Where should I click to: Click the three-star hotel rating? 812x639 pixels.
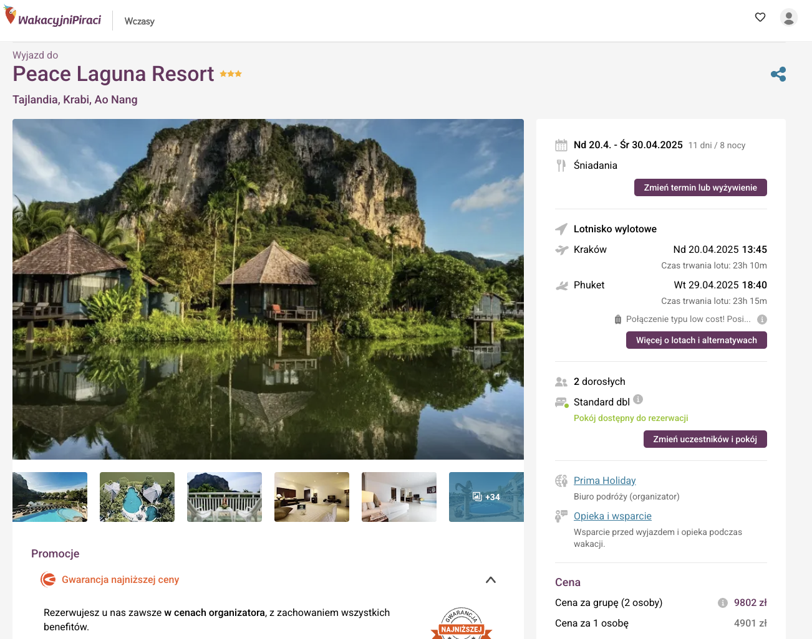(x=231, y=73)
